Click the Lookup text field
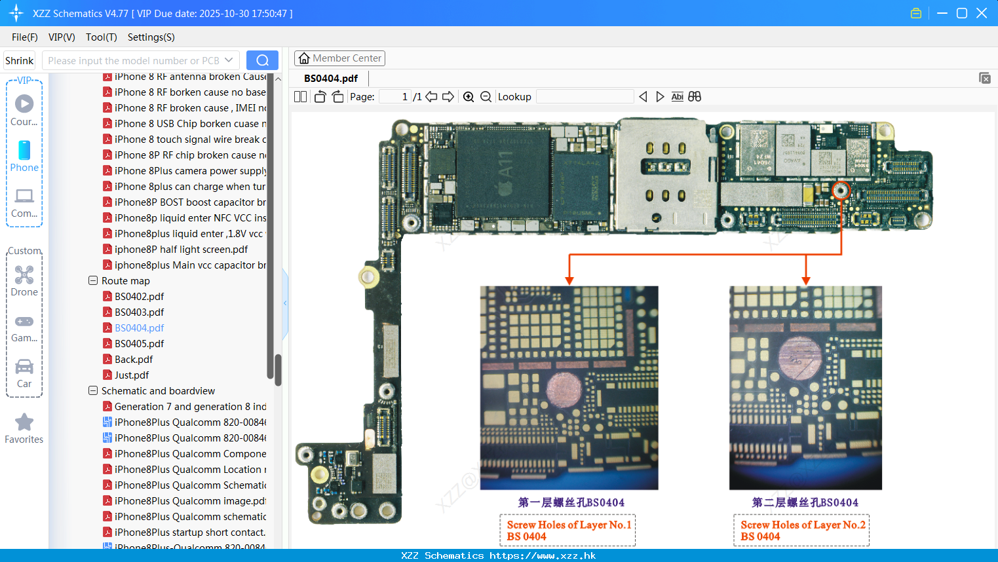This screenshot has width=998, height=562. (x=585, y=96)
